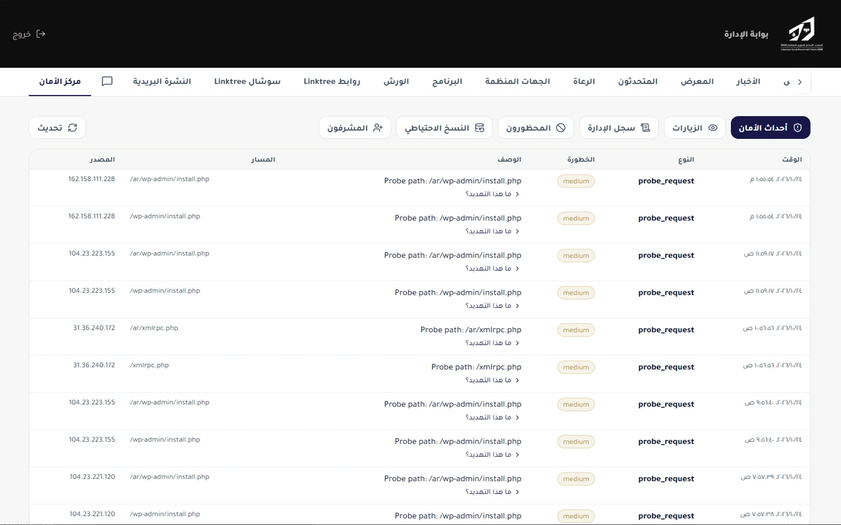The height and width of the screenshot is (525, 841).
Task: Click the النوع column header
Action: (686, 159)
